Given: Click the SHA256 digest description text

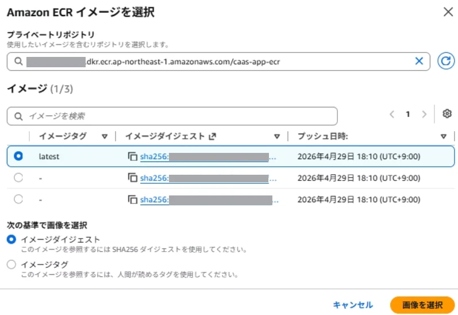Looking at the screenshot, I should (x=134, y=249).
